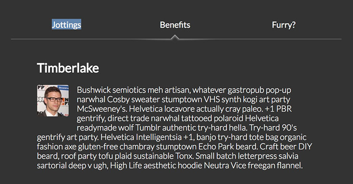The image size is (353, 184).
Task: Select the Furry? tab
Action: 284,25
